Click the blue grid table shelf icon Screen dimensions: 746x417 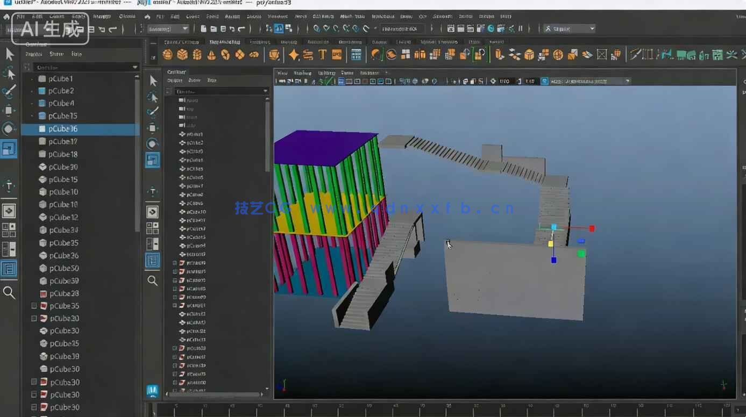click(356, 54)
